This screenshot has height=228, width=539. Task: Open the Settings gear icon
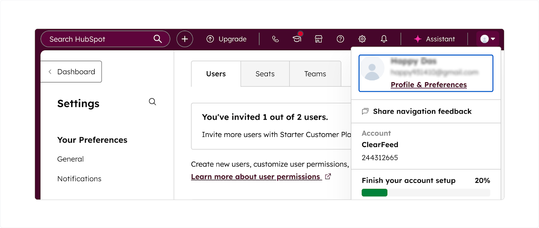(362, 39)
